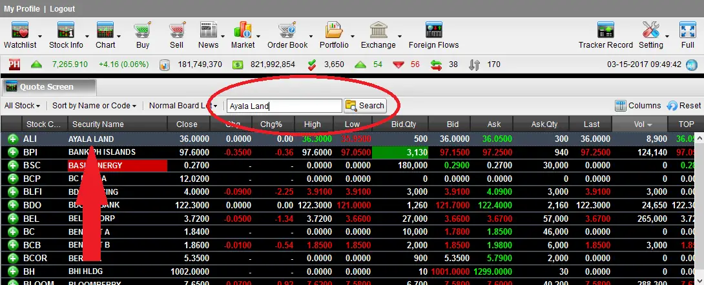The height and width of the screenshot is (285, 704).
Task: Open the Setting tools icon
Action: tap(650, 30)
